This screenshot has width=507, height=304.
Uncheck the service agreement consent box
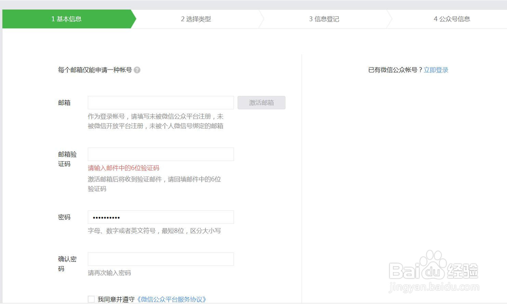[x=91, y=299]
